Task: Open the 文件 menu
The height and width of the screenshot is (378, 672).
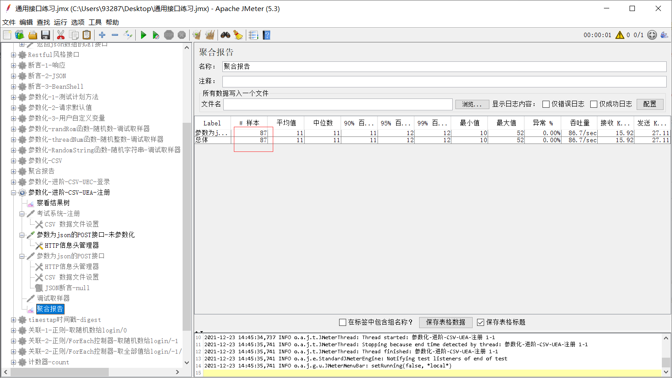Action: (x=9, y=22)
